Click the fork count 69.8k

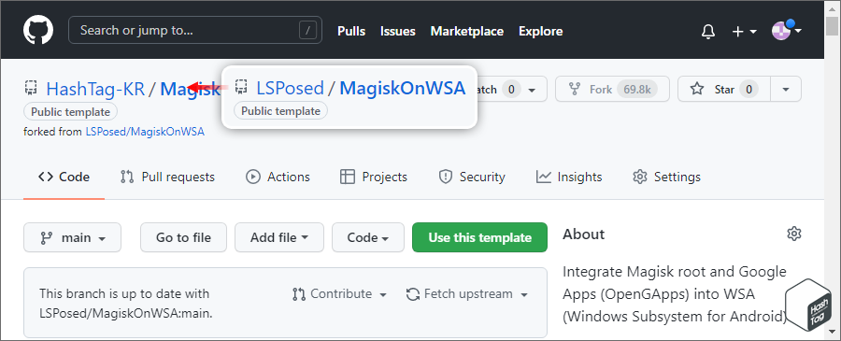(636, 90)
